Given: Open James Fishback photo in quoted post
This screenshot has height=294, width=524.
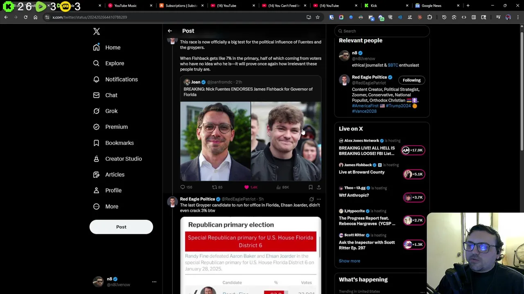Looking at the screenshot, I should pos(215,141).
